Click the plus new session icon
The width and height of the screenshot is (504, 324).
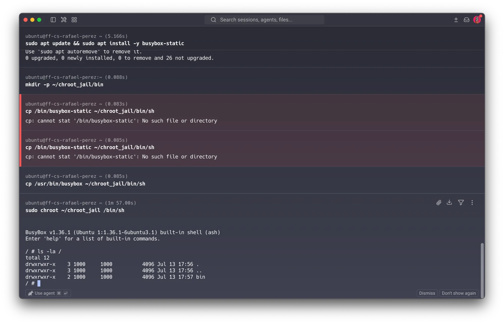[x=456, y=20]
